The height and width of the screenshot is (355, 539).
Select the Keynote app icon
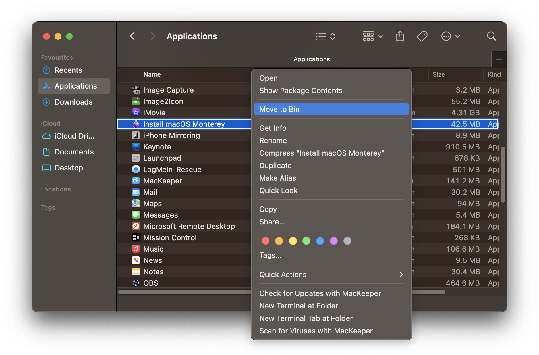[x=136, y=147]
